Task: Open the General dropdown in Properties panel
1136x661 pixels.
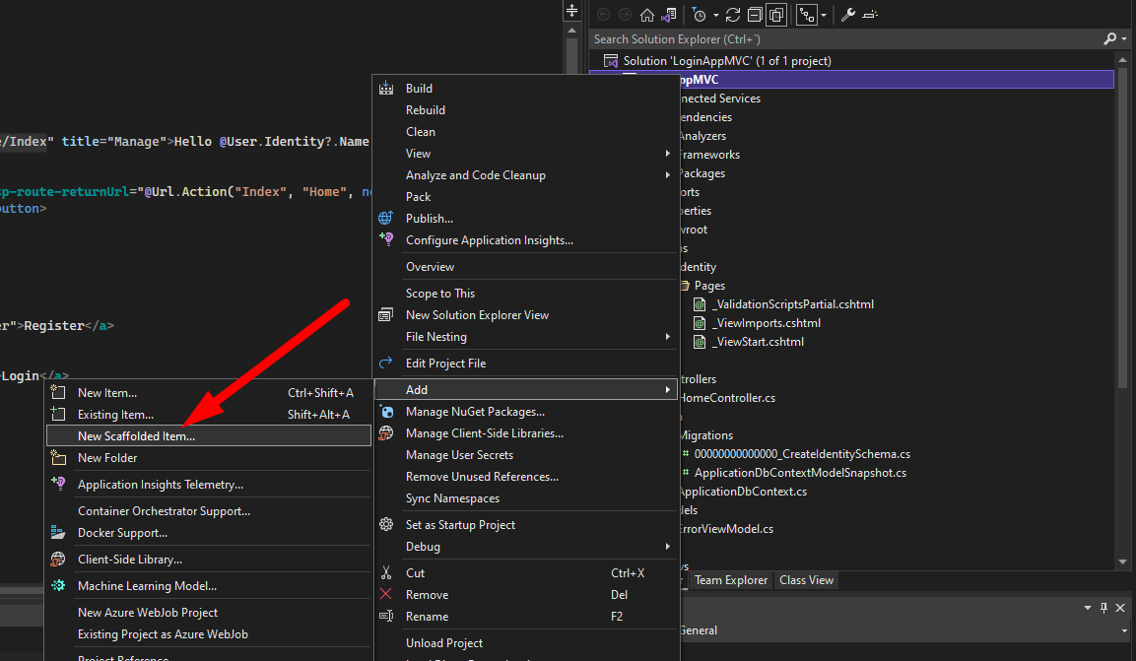Action: point(1123,630)
